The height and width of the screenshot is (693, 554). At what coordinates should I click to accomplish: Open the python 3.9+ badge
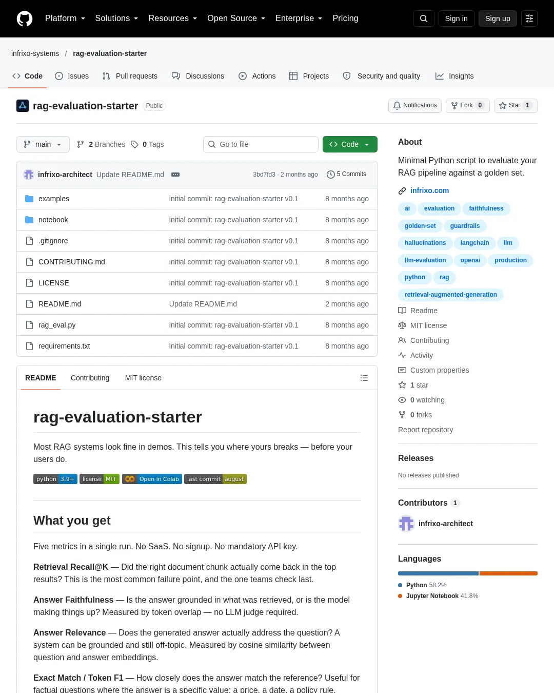(55, 479)
